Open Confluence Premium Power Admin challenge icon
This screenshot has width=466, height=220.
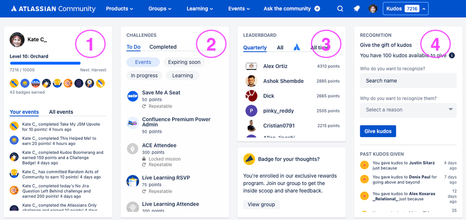pos(132,123)
